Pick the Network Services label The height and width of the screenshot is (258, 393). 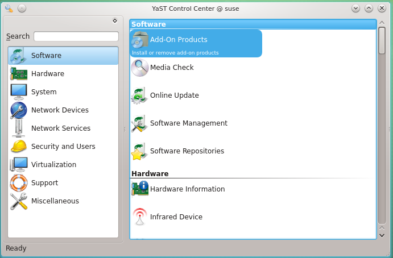pos(61,128)
